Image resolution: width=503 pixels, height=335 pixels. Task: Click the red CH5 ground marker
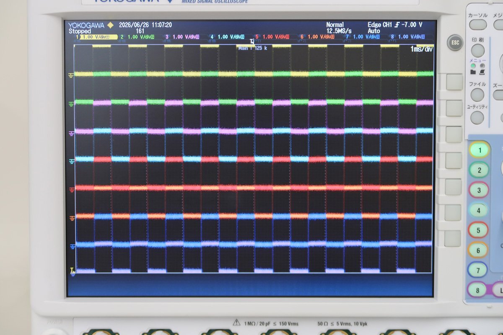click(72, 189)
